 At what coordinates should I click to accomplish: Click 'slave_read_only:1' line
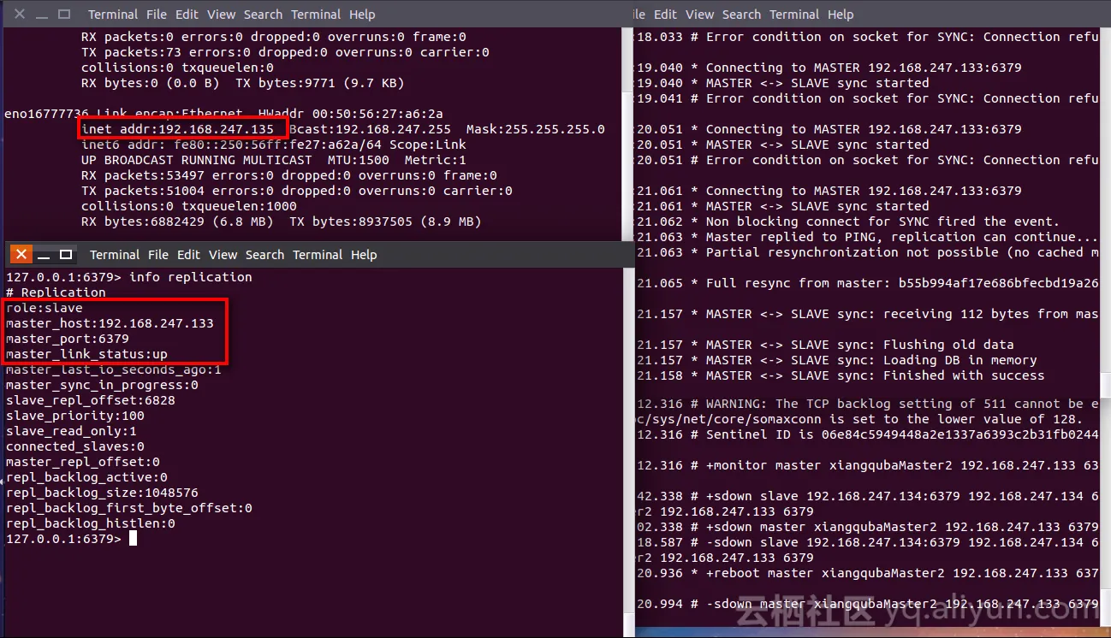[71, 431]
